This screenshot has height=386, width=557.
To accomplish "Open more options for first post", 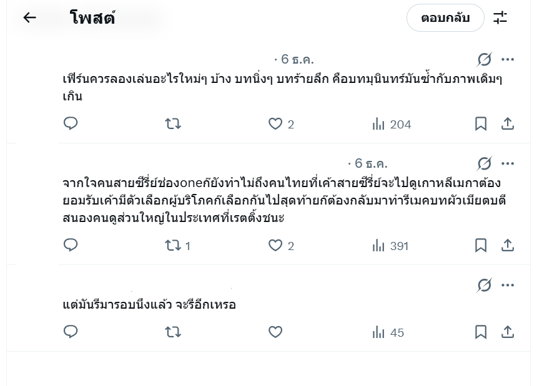I will coord(508,59).
